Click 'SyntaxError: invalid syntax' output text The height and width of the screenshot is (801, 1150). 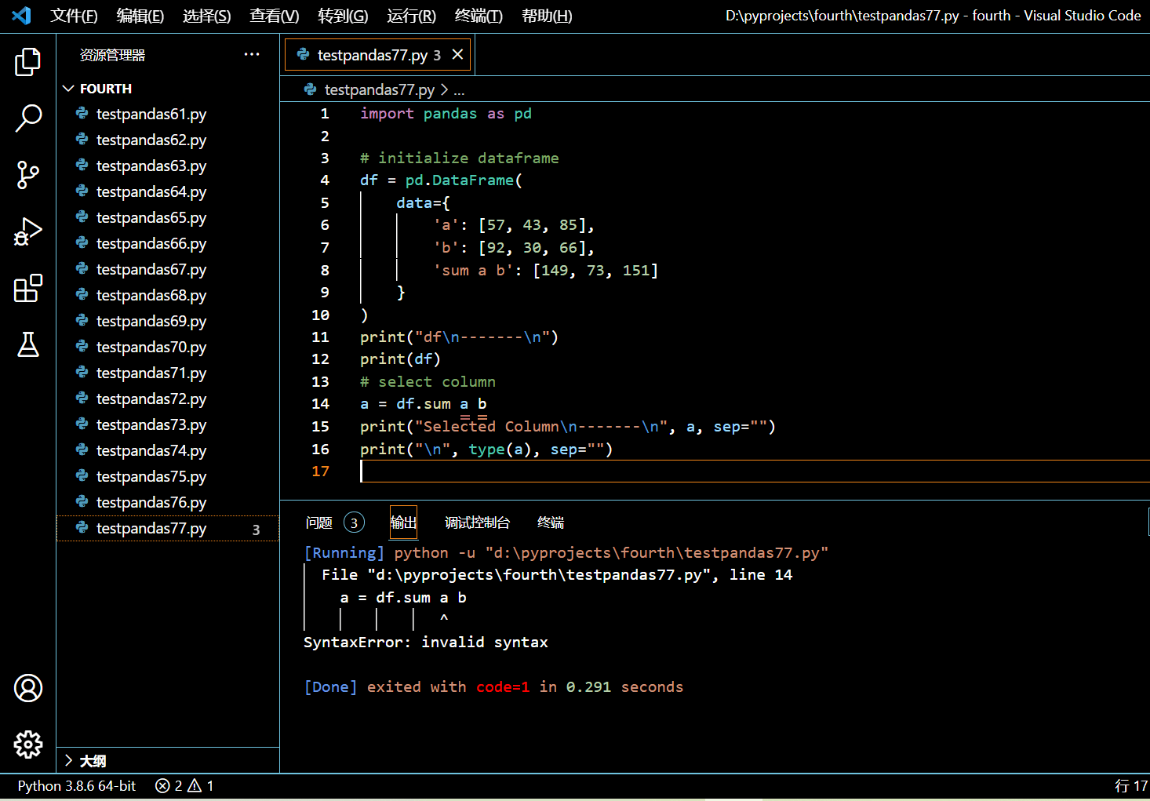click(426, 642)
